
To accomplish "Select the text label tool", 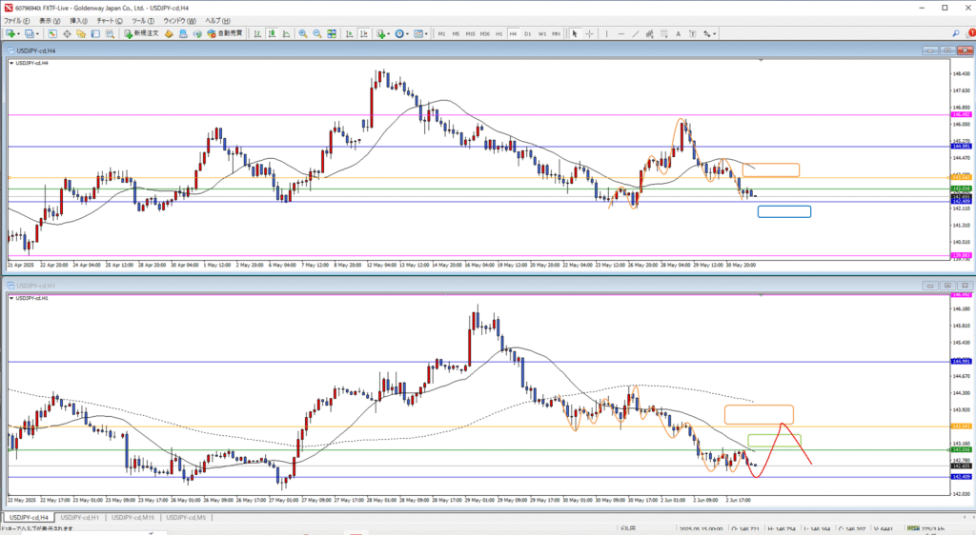I will (x=679, y=33).
